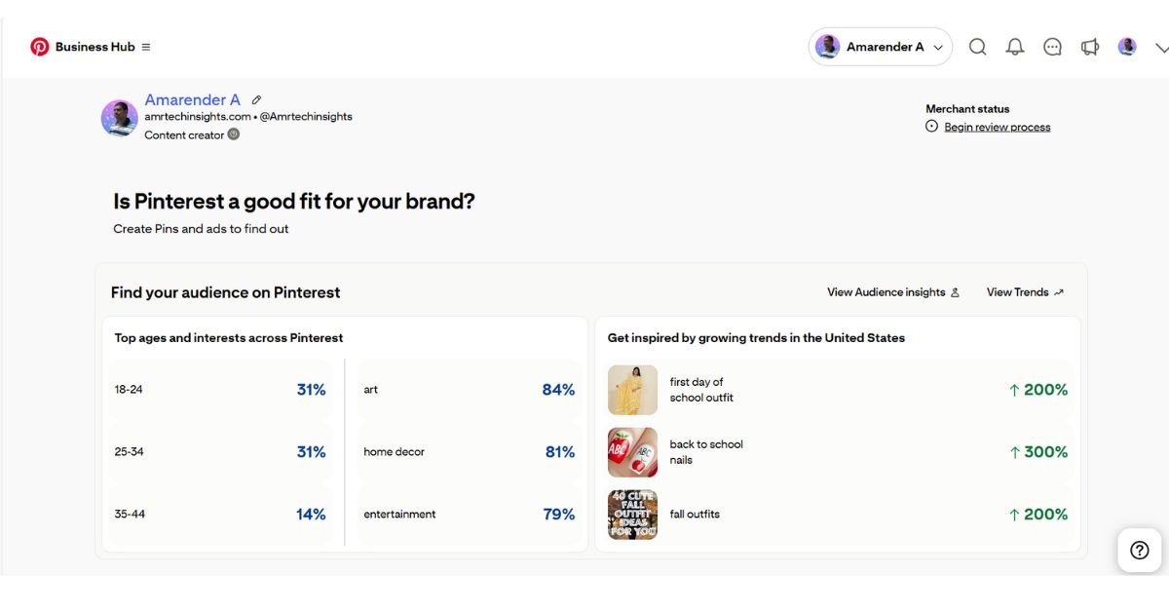Click your profile avatar in the header
This screenshot has width=1169, height=612.
(1127, 46)
